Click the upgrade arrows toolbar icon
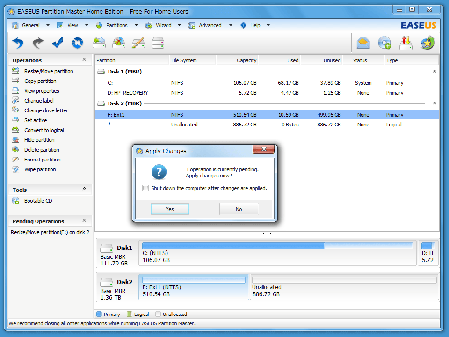The width and height of the screenshot is (449, 337). [406, 43]
